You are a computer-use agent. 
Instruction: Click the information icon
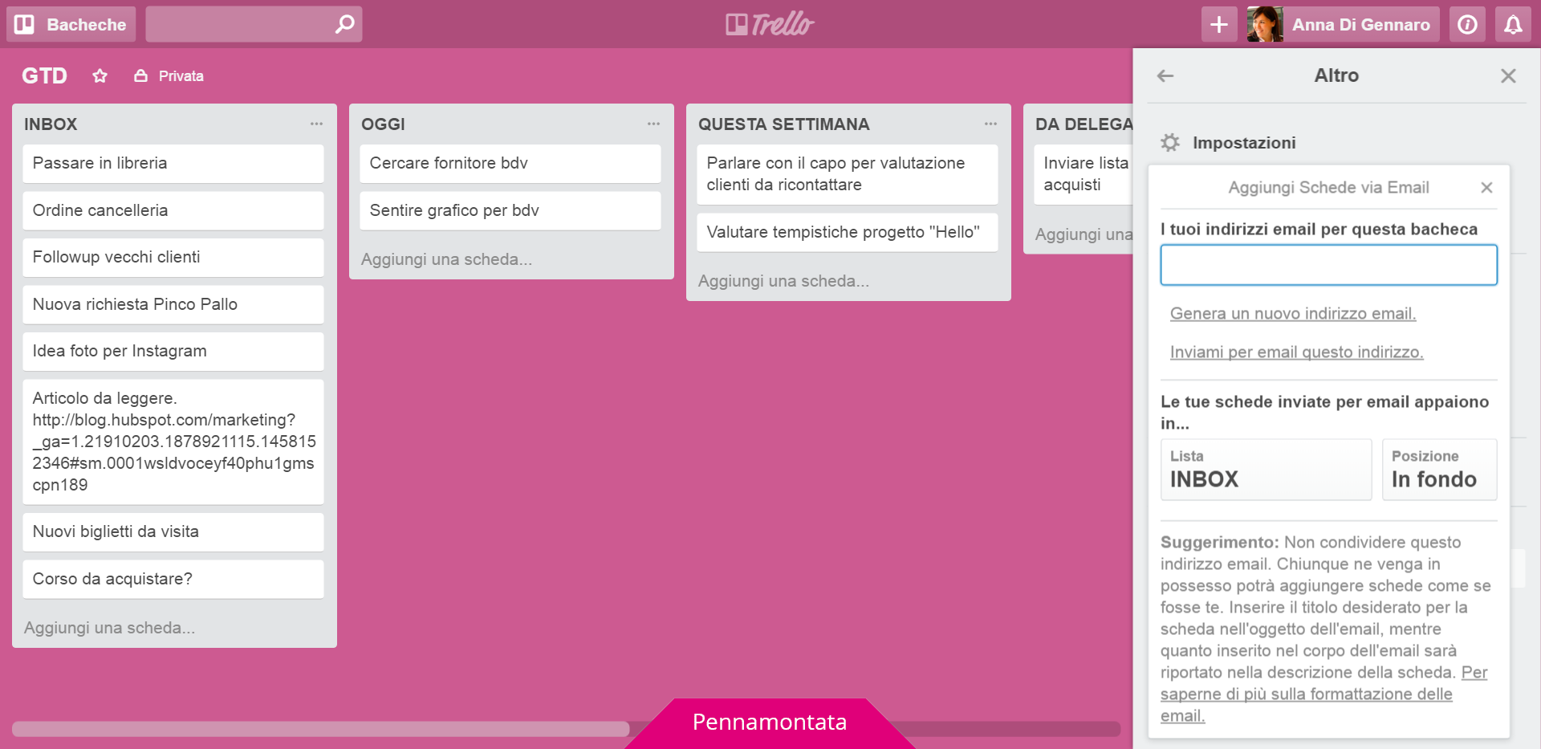point(1467,24)
